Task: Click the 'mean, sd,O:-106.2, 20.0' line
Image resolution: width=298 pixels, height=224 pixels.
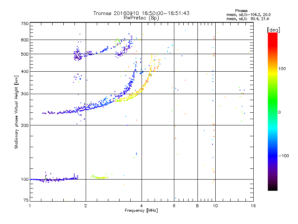Action: (248, 15)
